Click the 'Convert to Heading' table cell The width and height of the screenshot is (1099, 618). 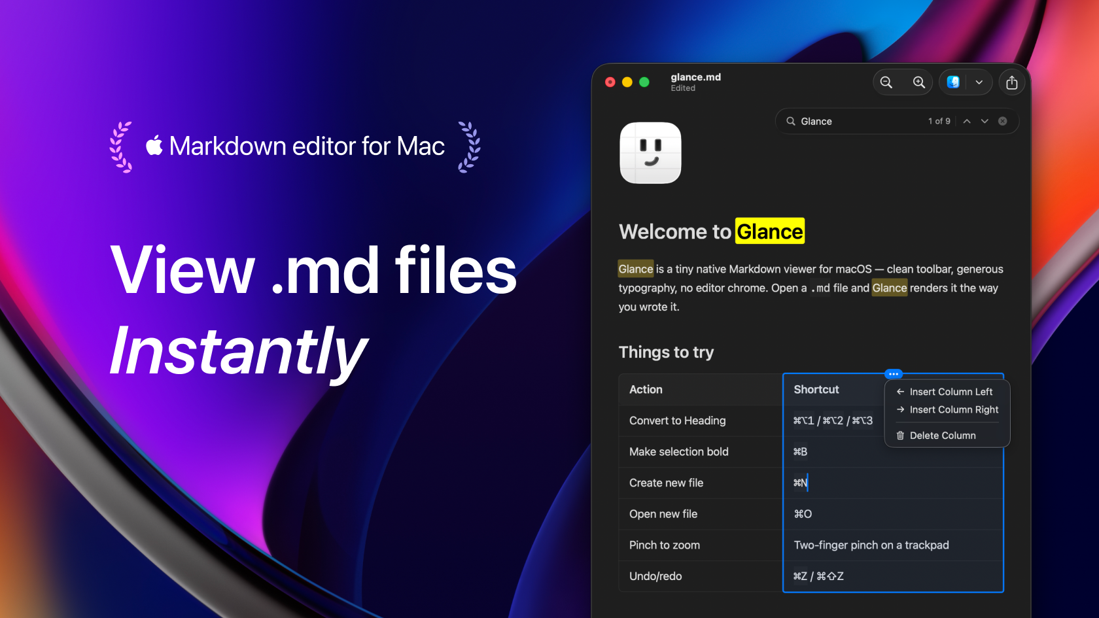(701, 421)
